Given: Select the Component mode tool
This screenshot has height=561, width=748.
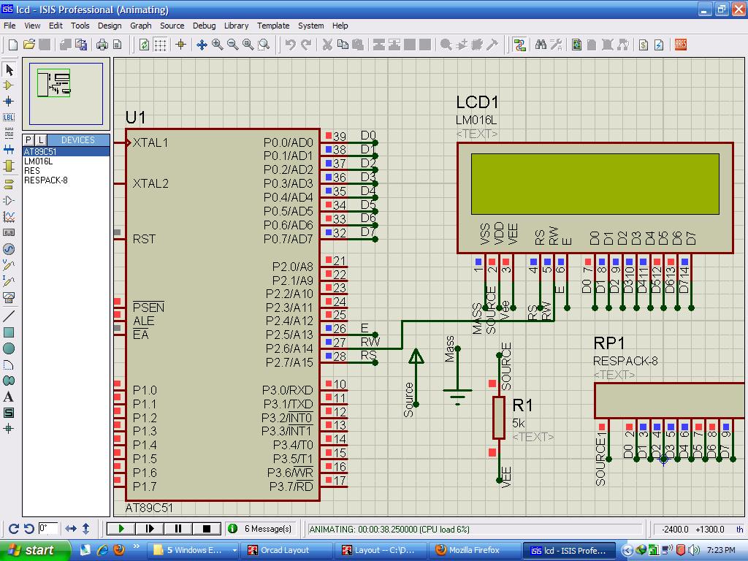Looking at the screenshot, I should click(9, 85).
